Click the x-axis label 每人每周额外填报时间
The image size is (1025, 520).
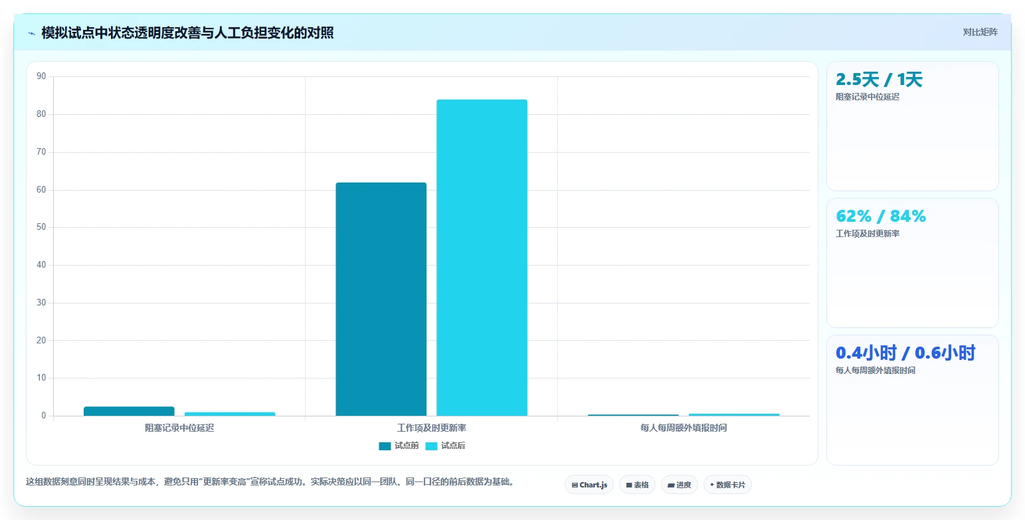tap(684, 428)
